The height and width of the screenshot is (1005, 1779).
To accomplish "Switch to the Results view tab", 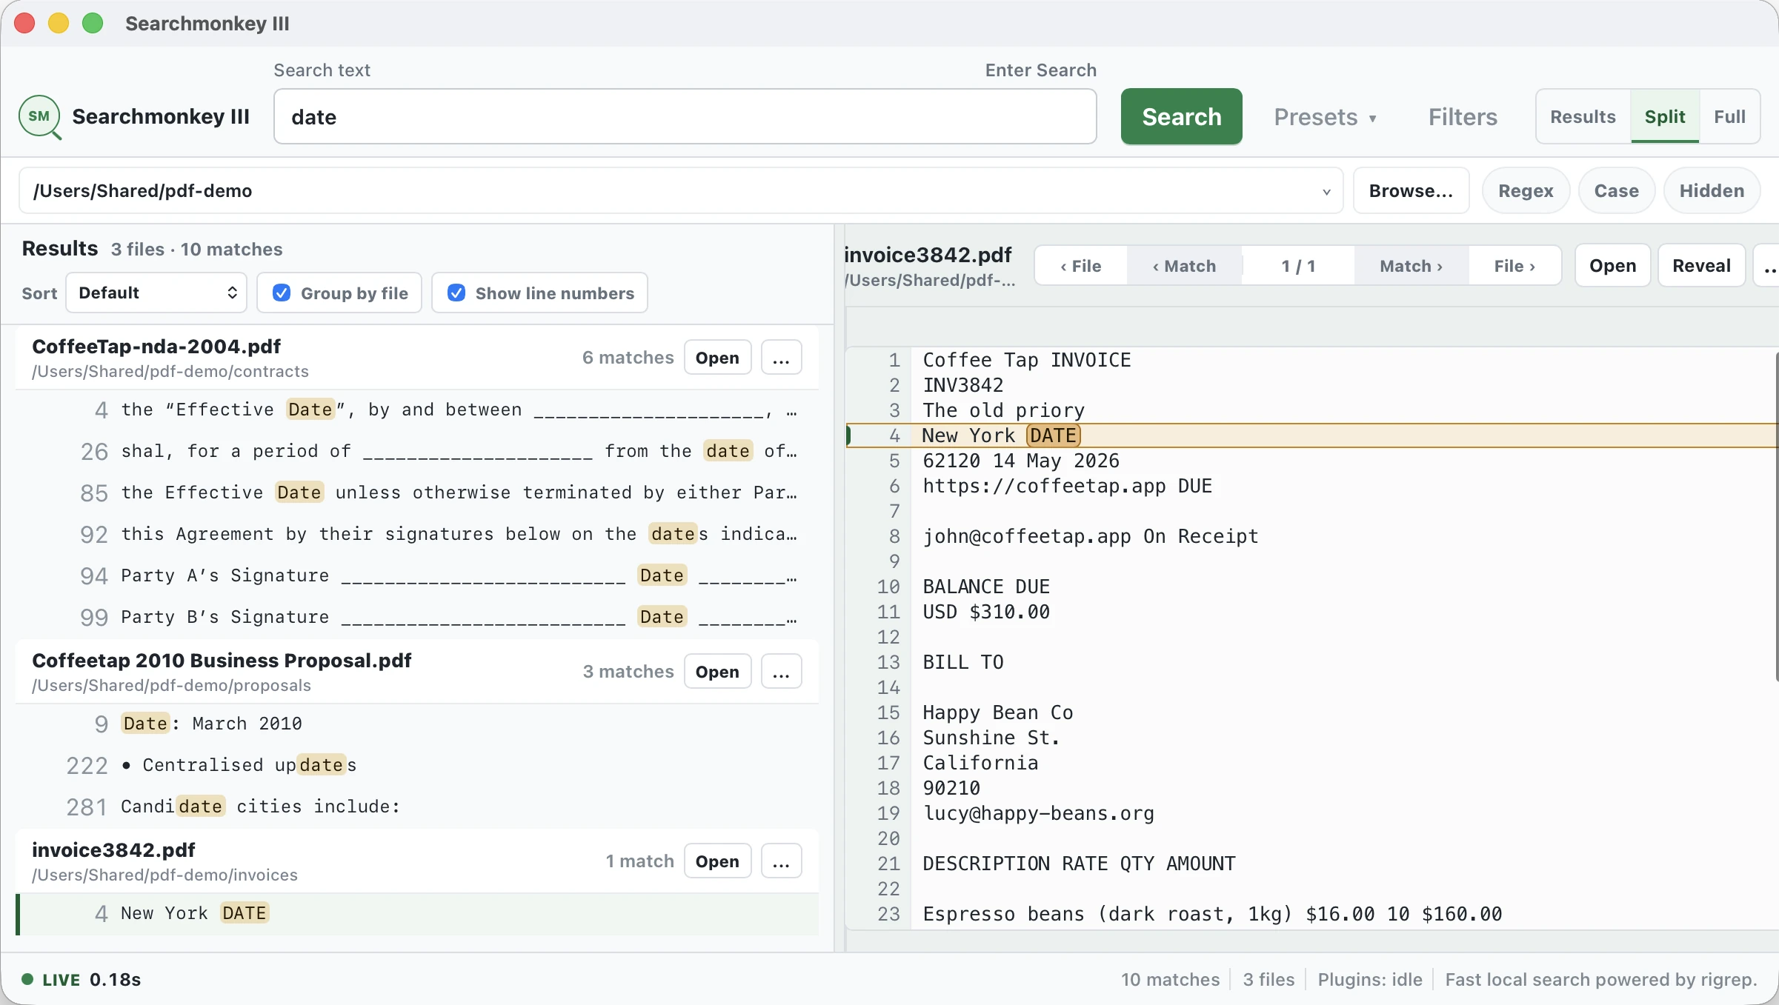I will 1583,117.
